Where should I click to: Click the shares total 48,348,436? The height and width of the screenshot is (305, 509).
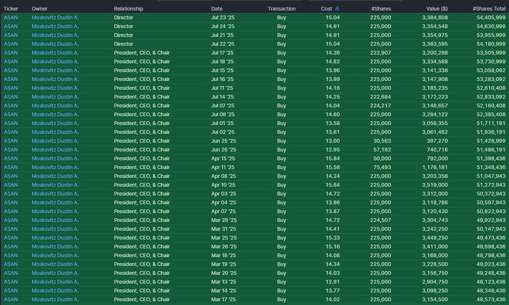[x=492, y=291]
